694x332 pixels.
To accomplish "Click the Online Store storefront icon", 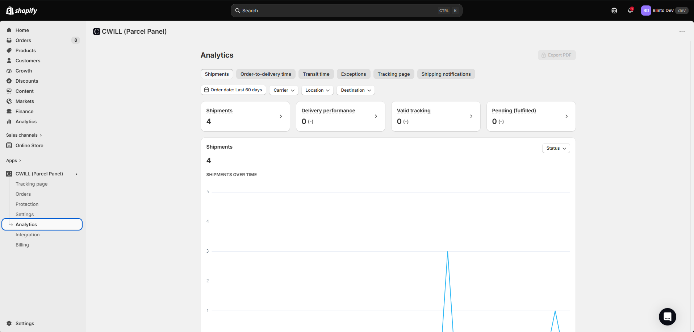I will point(9,145).
